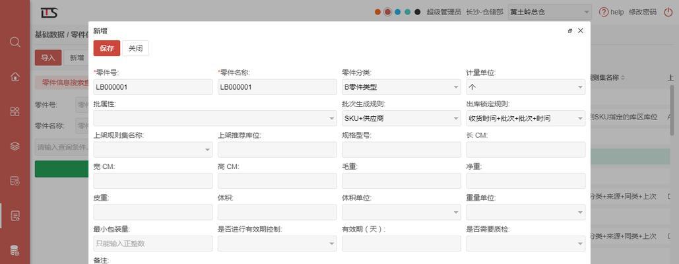This screenshot has height=264, width=679.
Task: Click the 关闭 button
Action: (x=135, y=48)
